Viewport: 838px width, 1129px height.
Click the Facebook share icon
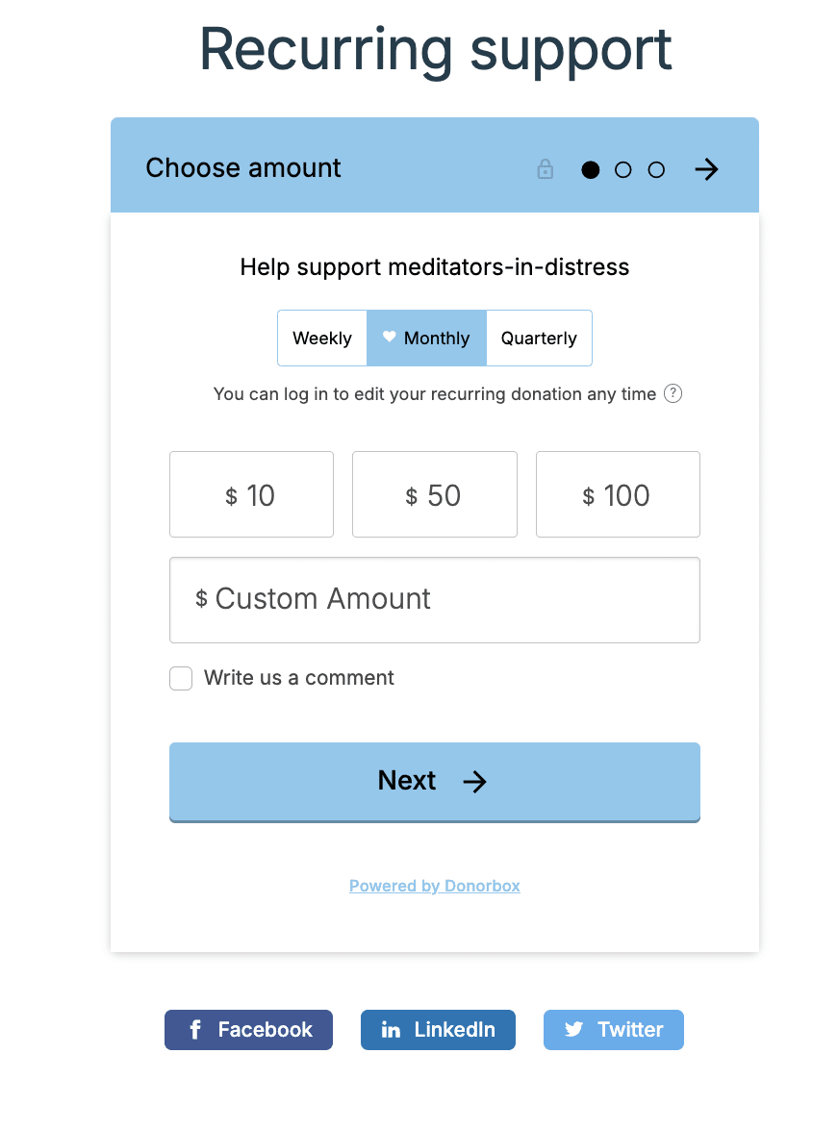point(195,1029)
